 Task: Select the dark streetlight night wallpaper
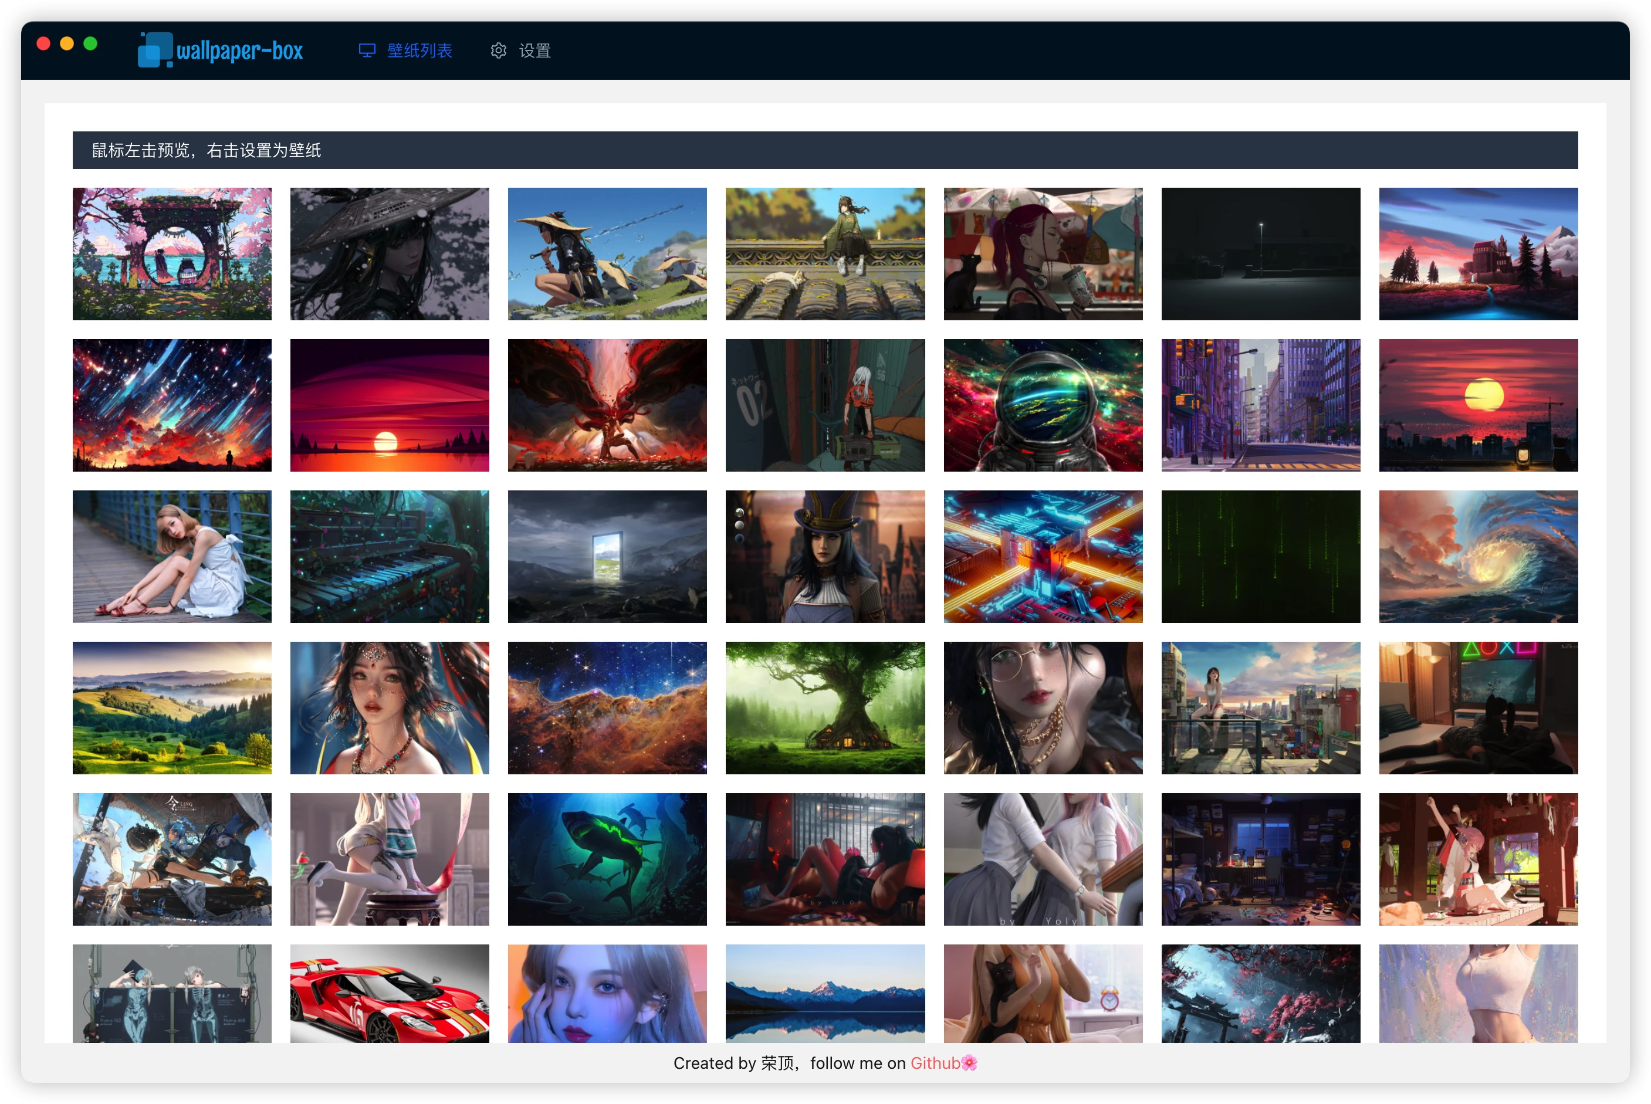pyautogui.click(x=1260, y=254)
